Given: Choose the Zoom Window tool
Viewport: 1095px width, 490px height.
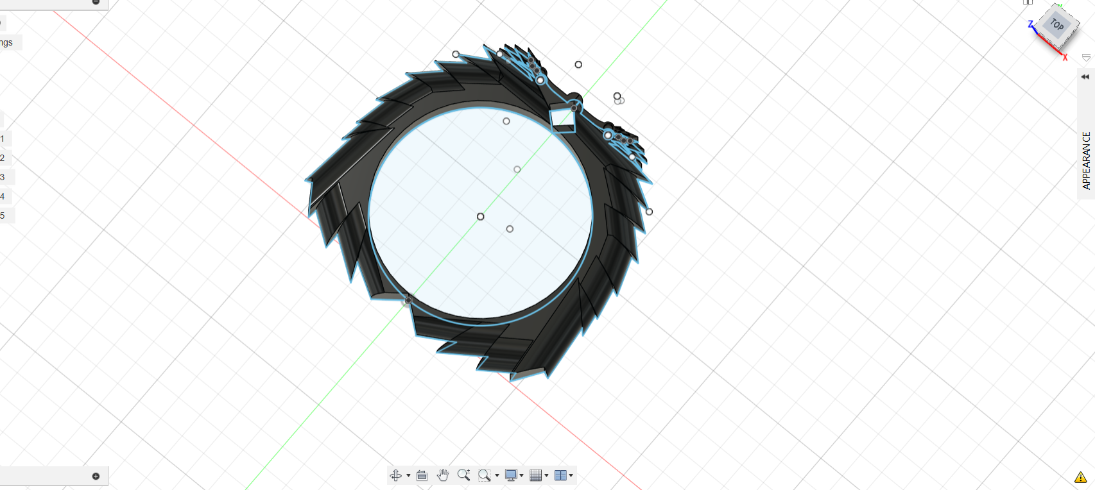Looking at the screenshot, I should click(484, 475).
